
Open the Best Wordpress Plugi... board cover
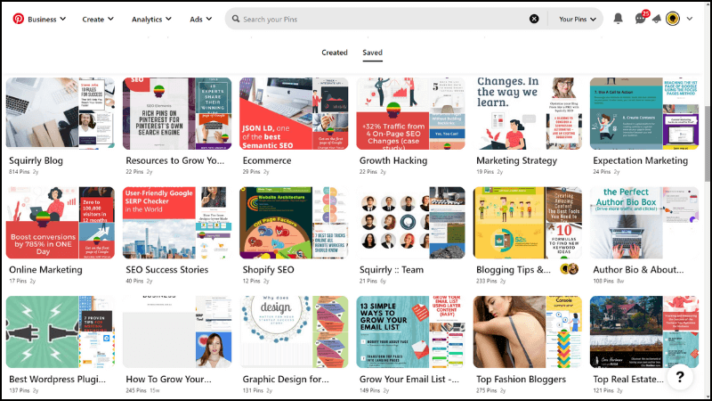[60, 331]
